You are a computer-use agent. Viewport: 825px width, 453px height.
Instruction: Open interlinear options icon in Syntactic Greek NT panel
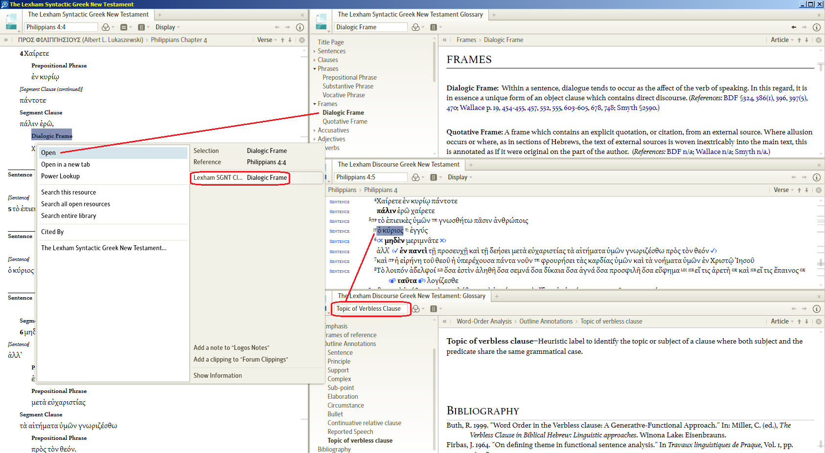click(x=124, y=27)
